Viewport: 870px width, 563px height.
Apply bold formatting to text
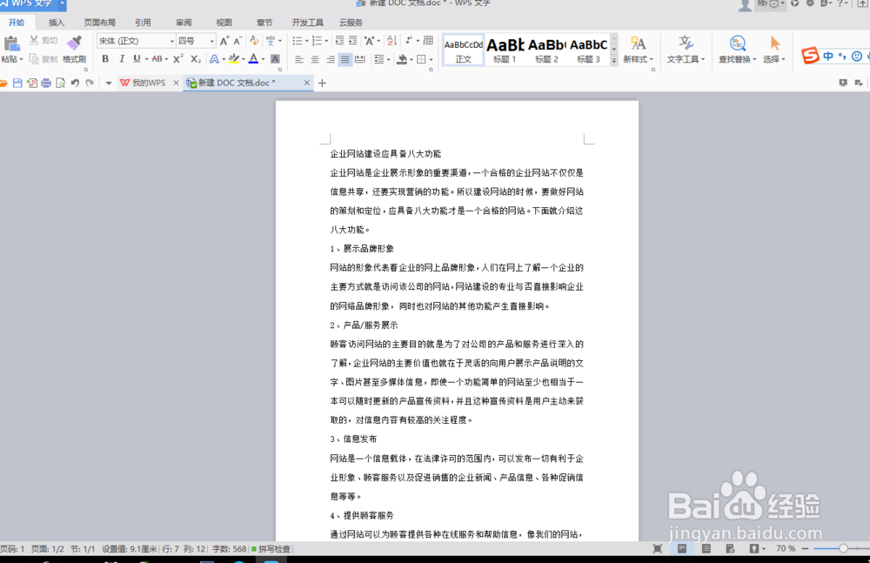pos(104,58)
